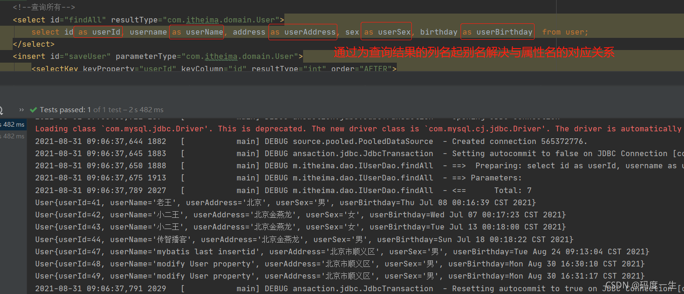Click the User{userId=49 output row
Screen dimensions: 684x294
[x=340, y=276]
